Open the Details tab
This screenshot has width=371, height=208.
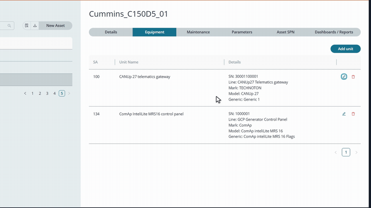coord(111,32)
